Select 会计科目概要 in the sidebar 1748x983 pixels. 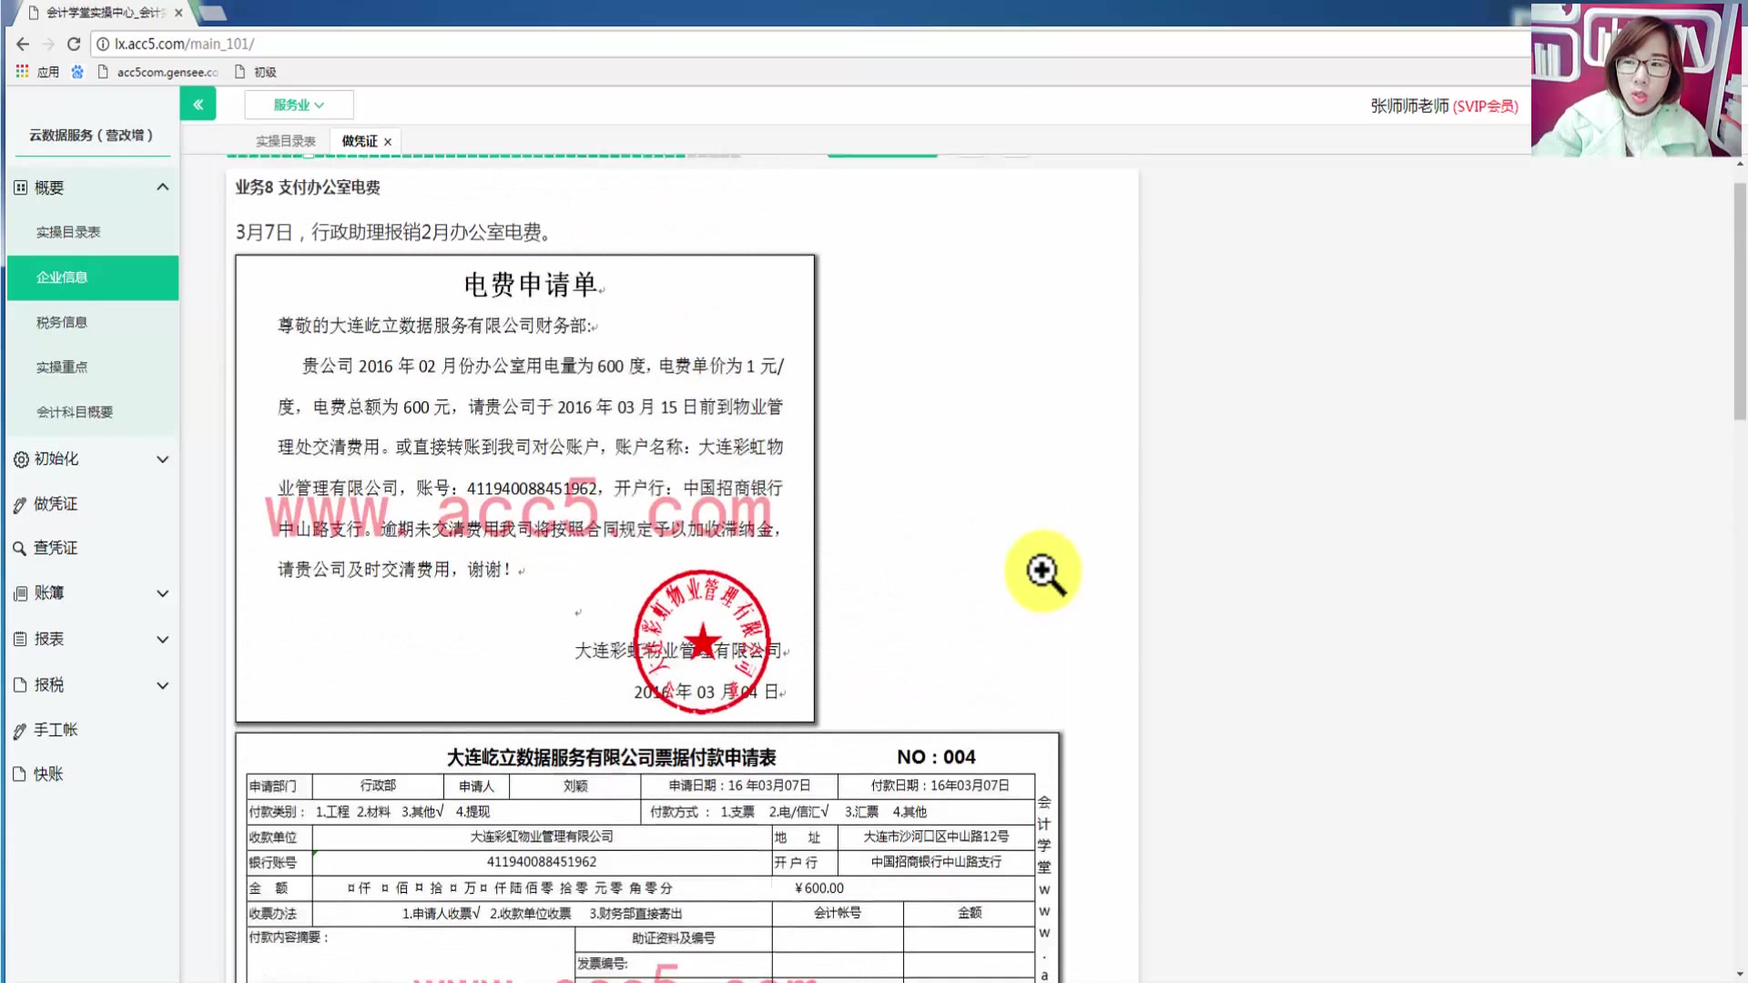coord(75,412)
